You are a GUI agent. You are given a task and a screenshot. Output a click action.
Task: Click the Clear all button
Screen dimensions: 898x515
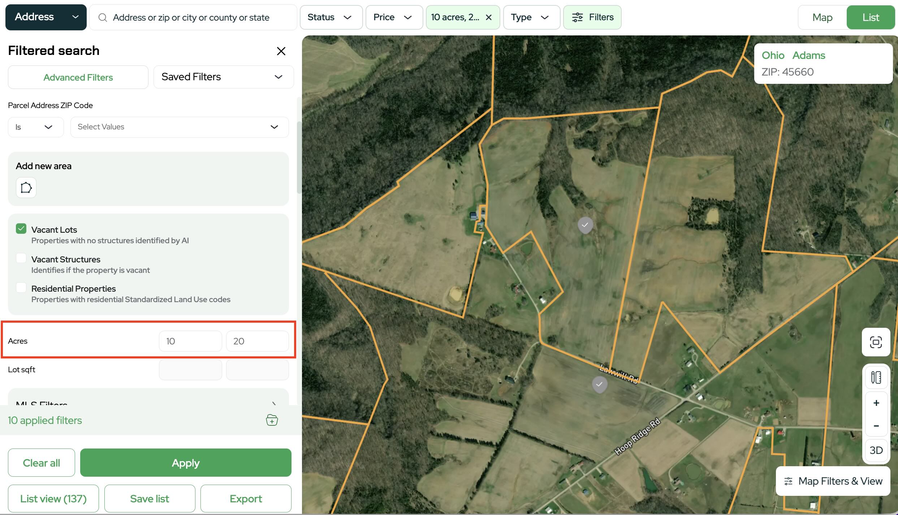(x=41, y=463)
